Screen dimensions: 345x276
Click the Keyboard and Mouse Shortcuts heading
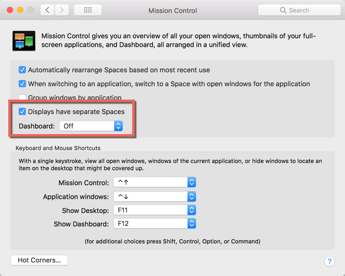58,148
